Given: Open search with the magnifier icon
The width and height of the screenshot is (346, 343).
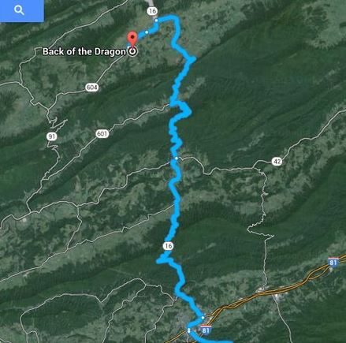Looking at the screenshot, I should [x=19, y=10].
